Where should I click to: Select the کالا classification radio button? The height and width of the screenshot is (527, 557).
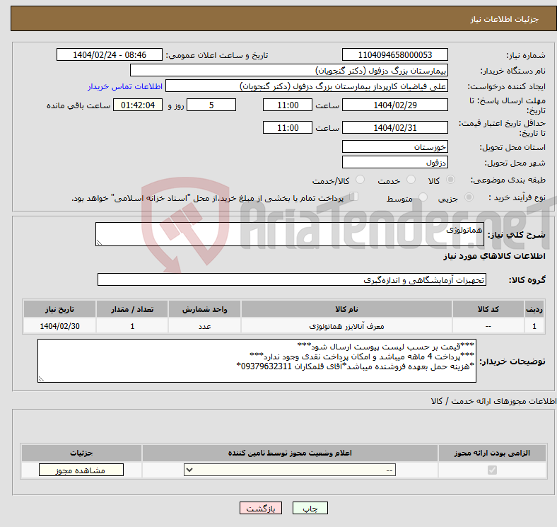pos(451,180)
